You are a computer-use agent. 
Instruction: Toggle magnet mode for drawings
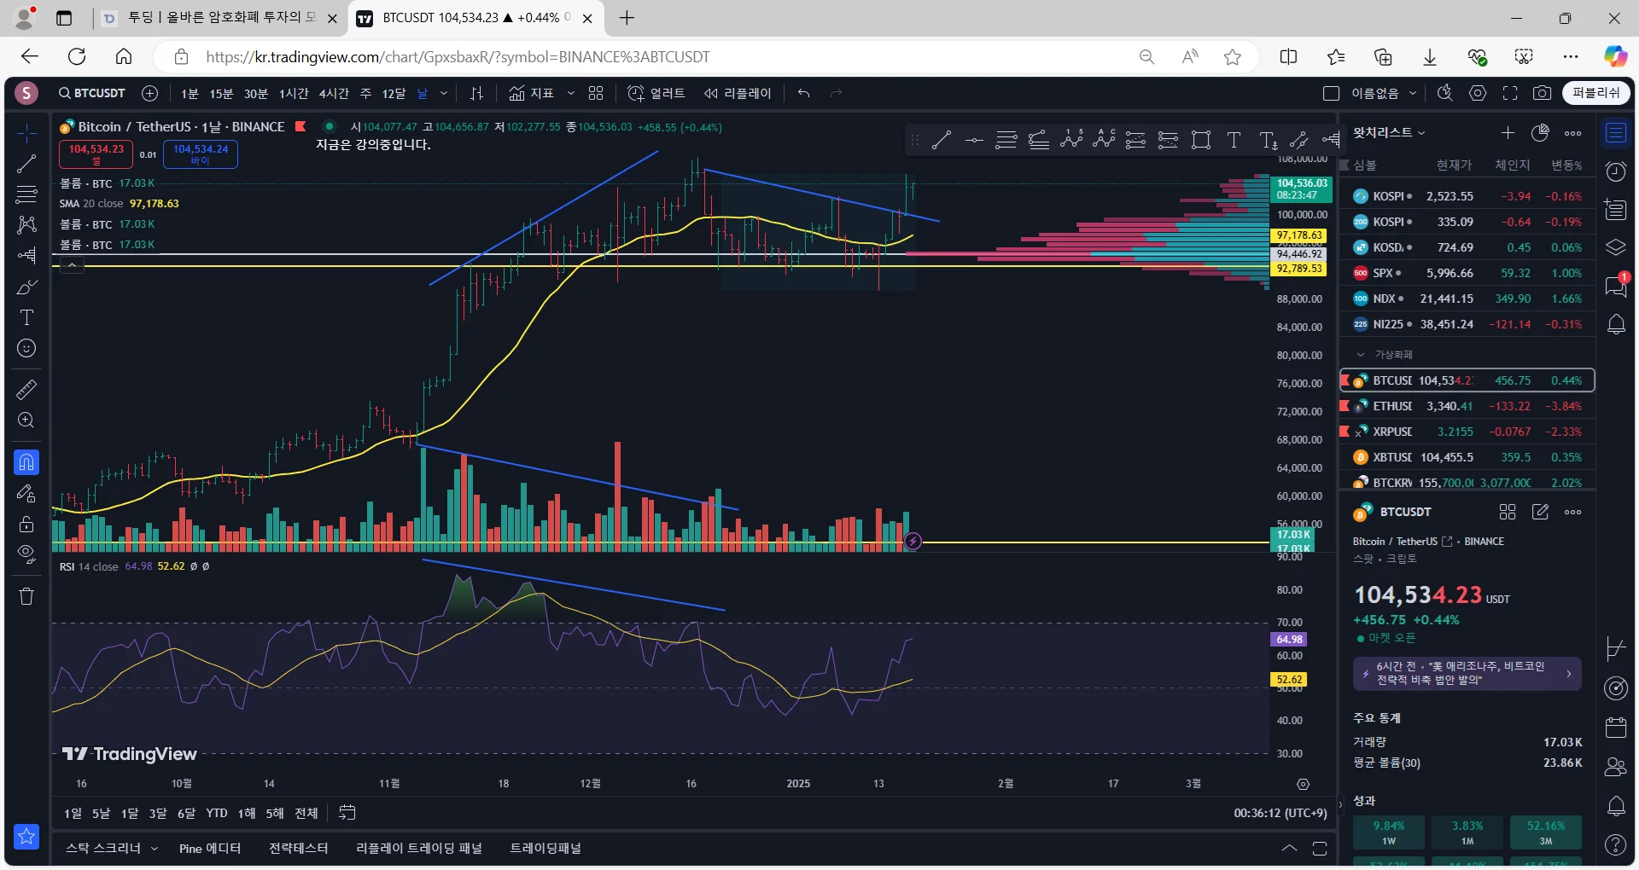[26, 462]
